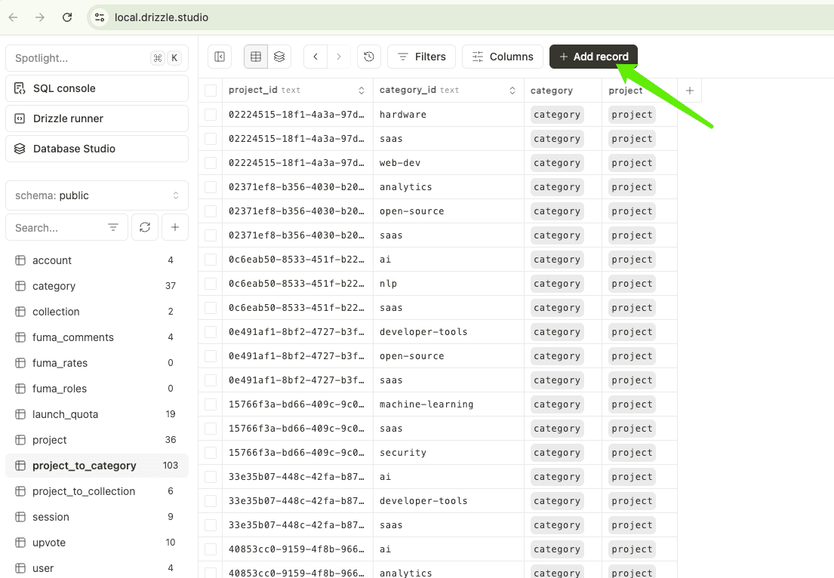The image size is (834, 578).
Task: Click the Drizzle runner icon
Action: [20, 118]
